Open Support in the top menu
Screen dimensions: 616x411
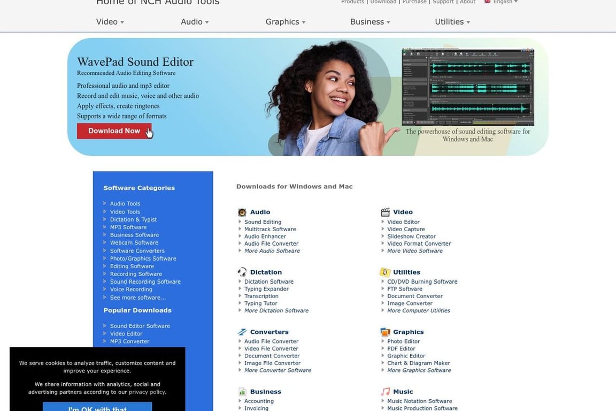coord(443,2)
